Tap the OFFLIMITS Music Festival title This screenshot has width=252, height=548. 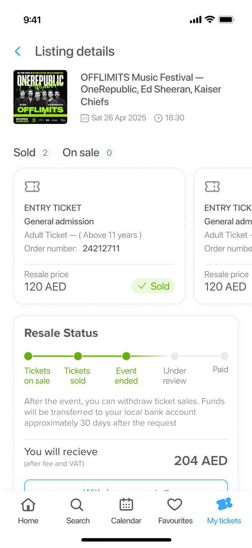click(151, 89)
